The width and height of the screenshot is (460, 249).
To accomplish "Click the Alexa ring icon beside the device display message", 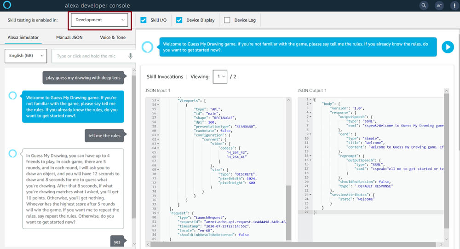I will tap(147, 47).
